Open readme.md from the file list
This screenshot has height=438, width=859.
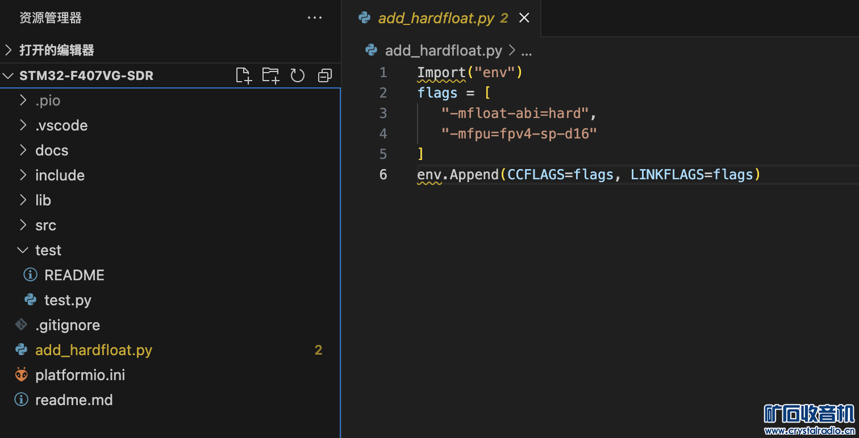[74, 400]
